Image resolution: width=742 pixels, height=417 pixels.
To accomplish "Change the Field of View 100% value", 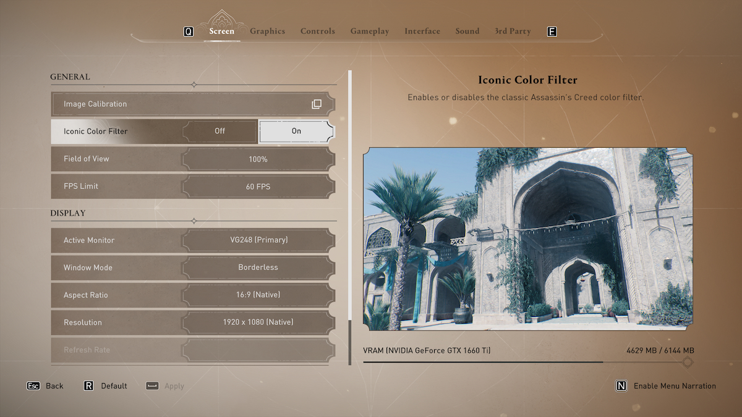I will [x=258, y=159].
